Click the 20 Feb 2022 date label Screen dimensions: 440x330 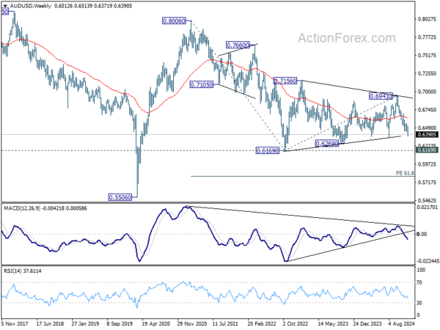pyautogui.click(x=262, y=324)
